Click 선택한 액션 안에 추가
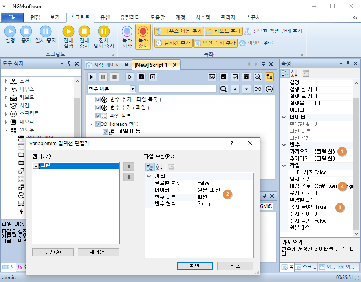 click(x=273, y=31)
